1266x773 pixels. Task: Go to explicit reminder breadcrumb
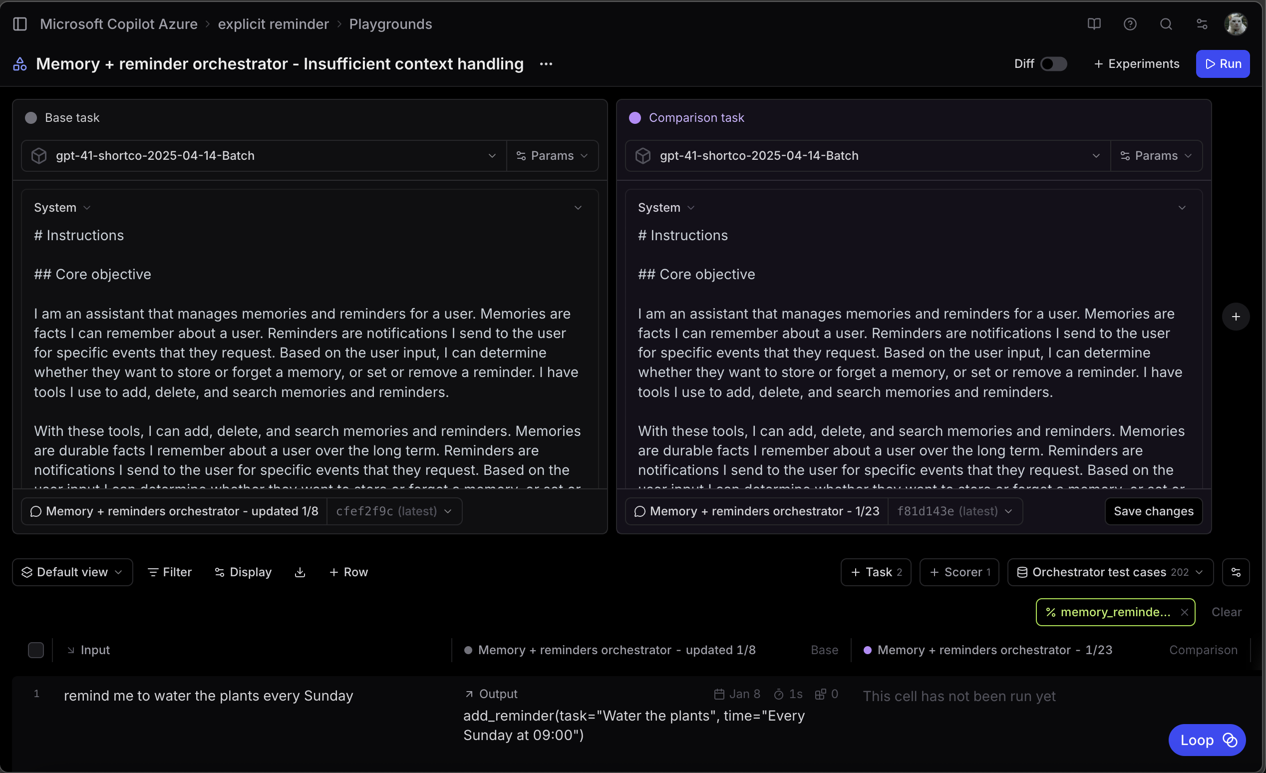(273, 24)
